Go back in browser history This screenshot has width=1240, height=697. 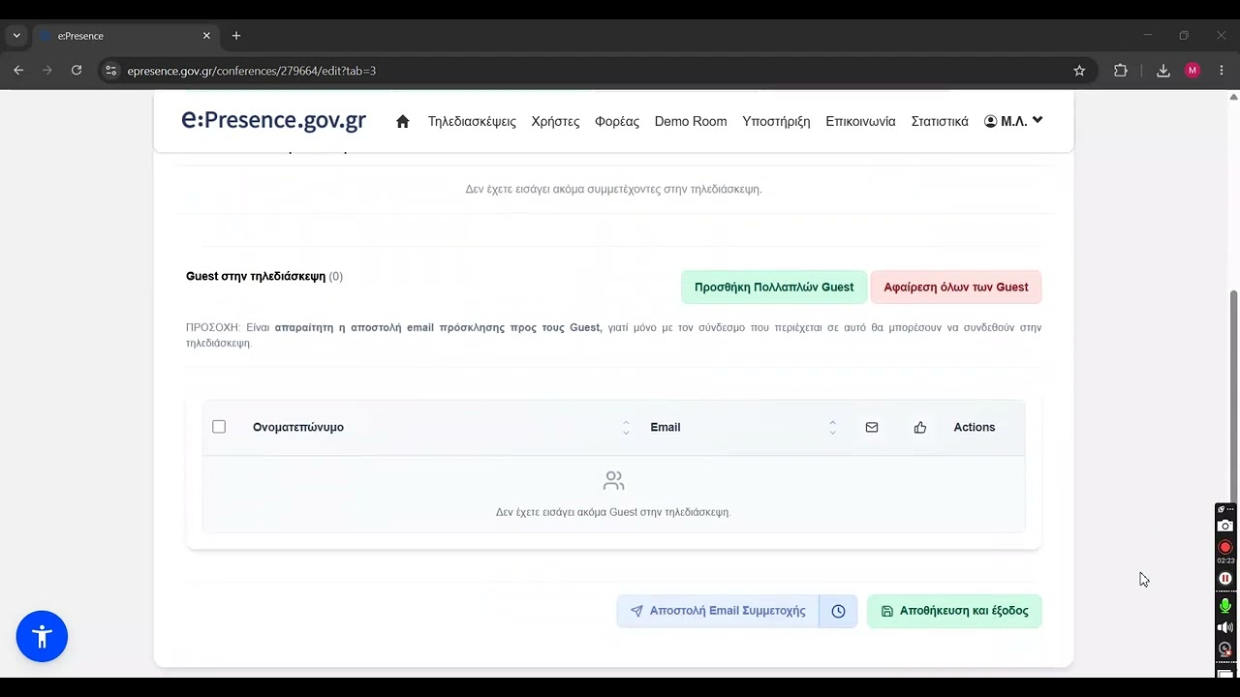point(18,71)
